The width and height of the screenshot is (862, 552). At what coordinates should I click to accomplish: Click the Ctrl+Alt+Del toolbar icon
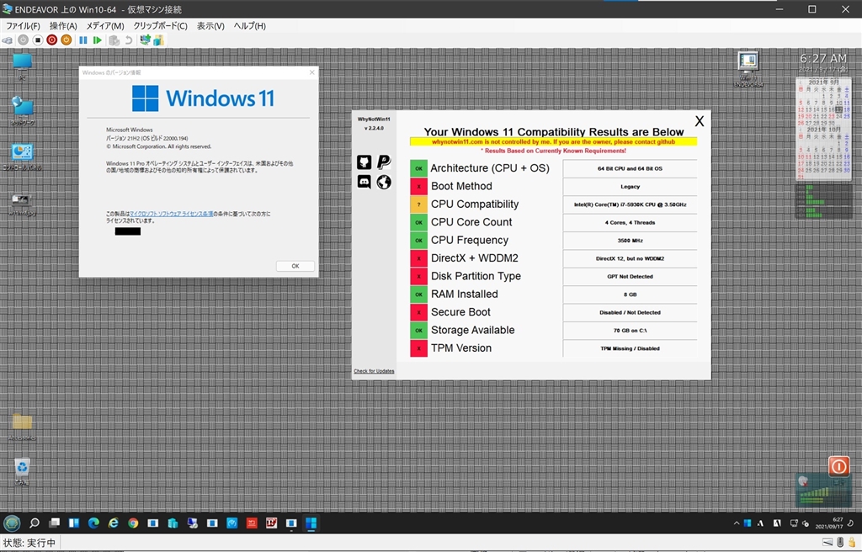tap(8, 40)
